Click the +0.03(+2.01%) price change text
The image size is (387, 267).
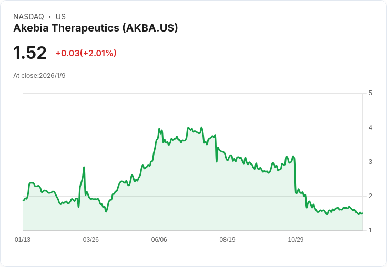coord(86,53)
